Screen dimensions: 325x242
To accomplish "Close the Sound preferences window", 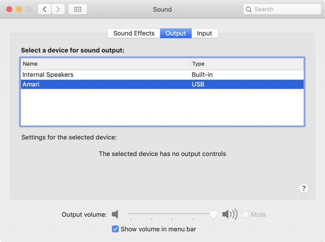I will [9, 9].
